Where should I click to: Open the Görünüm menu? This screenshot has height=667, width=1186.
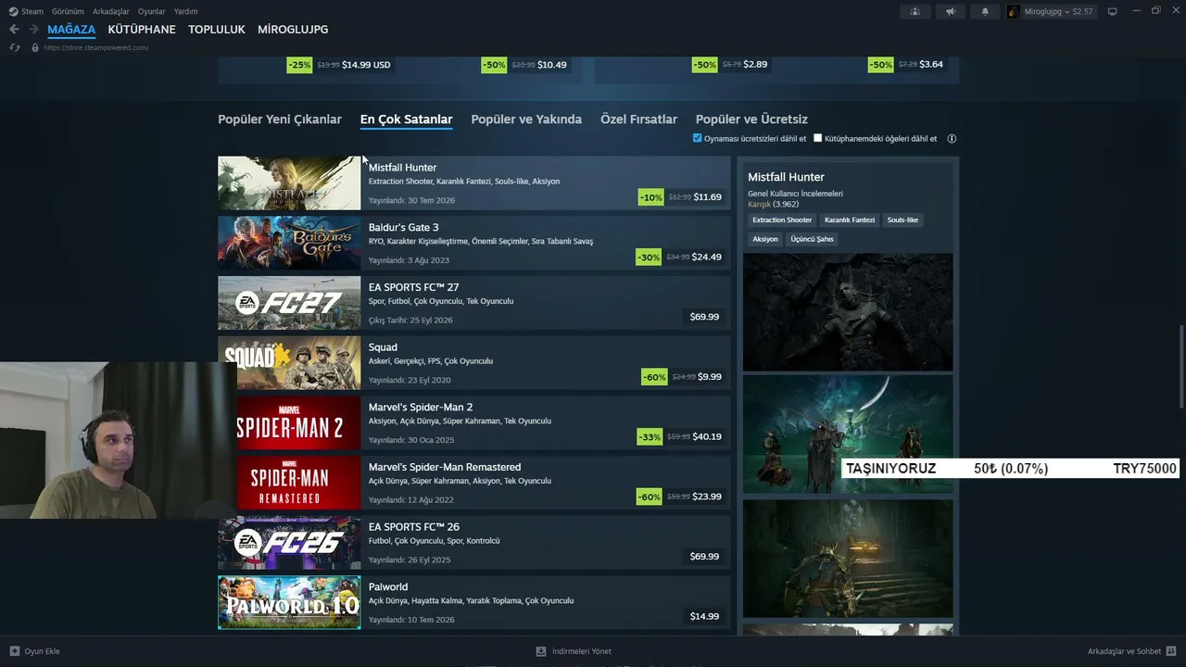[68, 11]
